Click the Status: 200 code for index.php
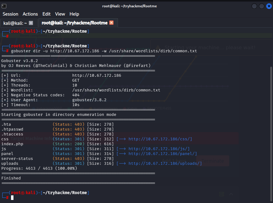 click(x=69, y=144)
